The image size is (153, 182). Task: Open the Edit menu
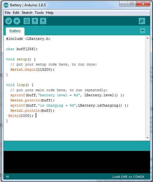coord(16,13)
